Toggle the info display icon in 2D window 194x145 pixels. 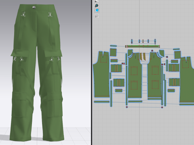click(97, 6)
